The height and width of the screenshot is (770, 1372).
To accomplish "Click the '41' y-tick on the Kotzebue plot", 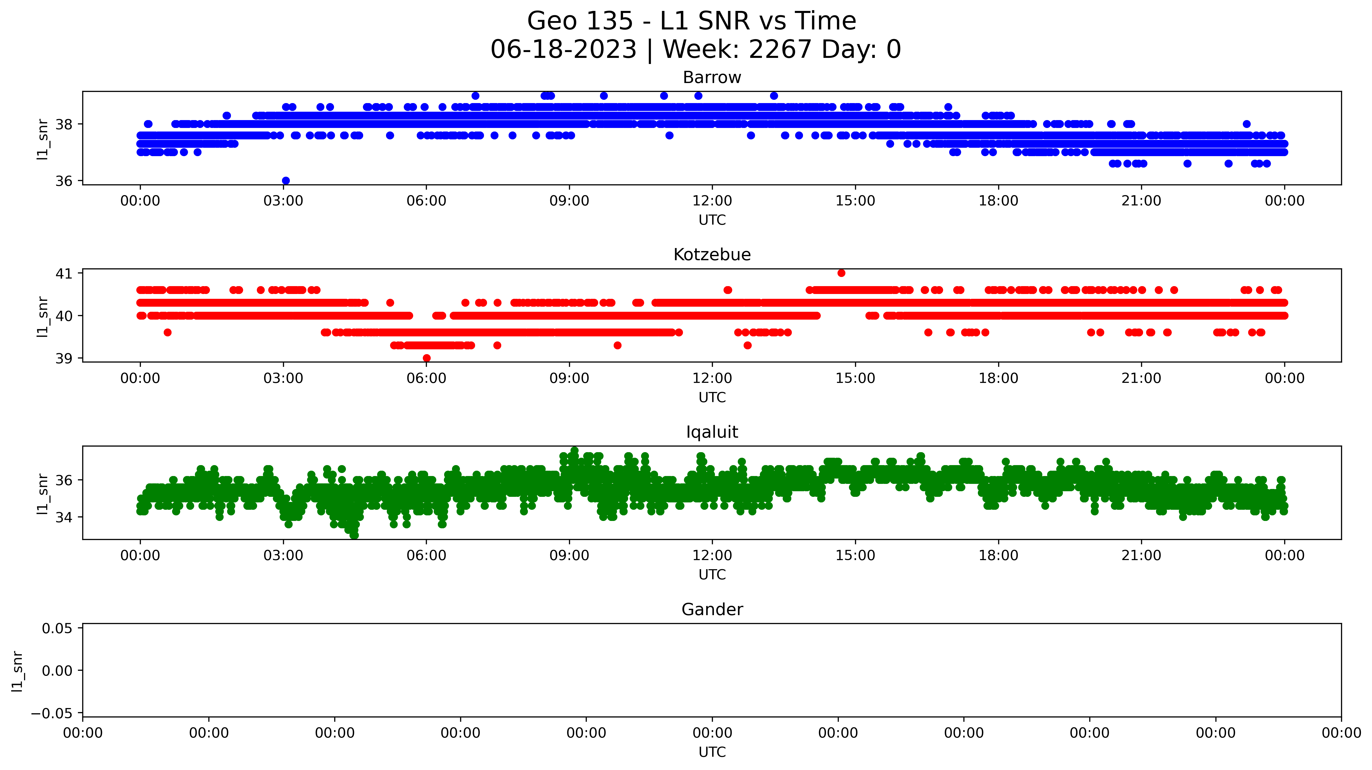I will coord(64,274).
